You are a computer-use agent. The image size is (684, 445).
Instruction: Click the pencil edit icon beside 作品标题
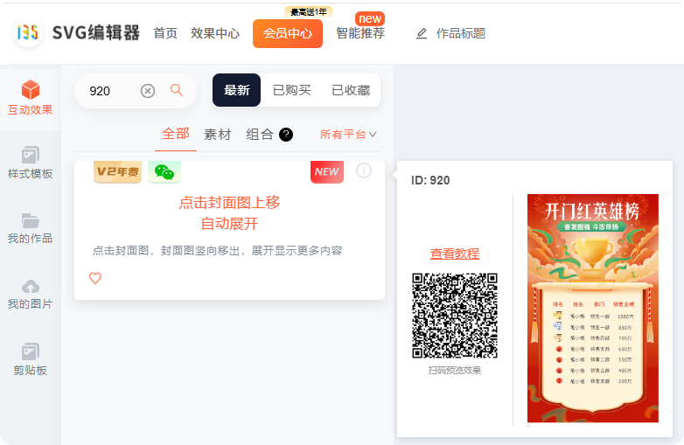point(422,33)
